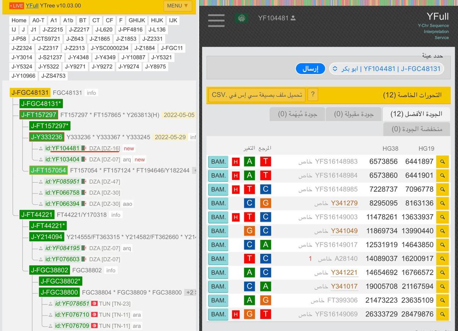458x331 pixels.
Task: Open BAM button for FT399306 row
Action: (218, 301)
